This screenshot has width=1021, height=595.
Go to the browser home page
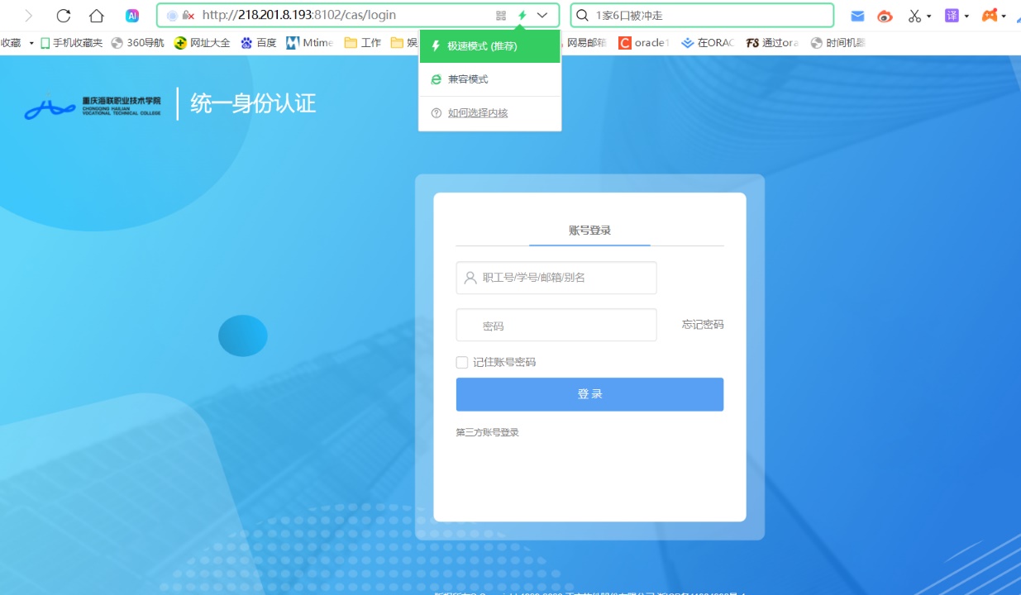(97, 16)
